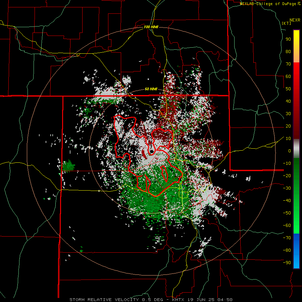The image size is (302, 302).
Task: Click the -40 knot value on the legend
Action: pos(287,201)
